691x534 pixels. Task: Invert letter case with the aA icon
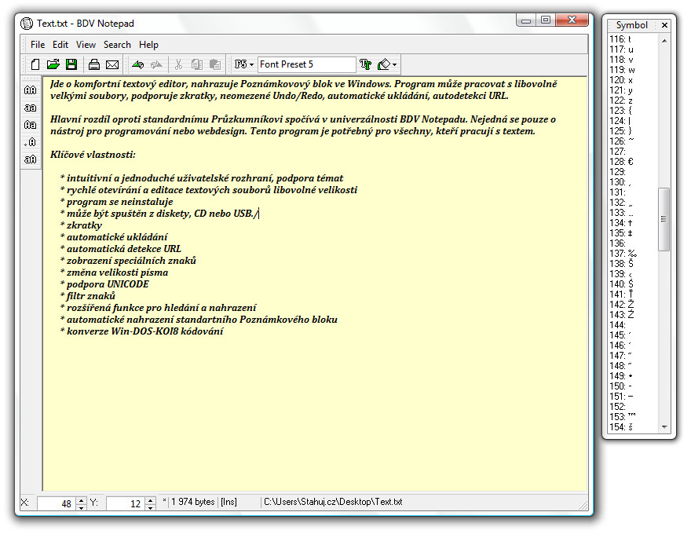pyautogui.click(x=31, y=159)
